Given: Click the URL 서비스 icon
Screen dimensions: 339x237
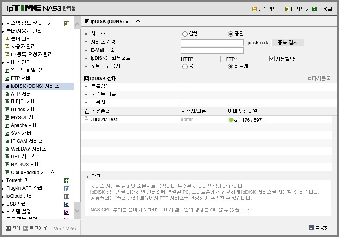Looking at the screenshot, I should pos(7,157).
